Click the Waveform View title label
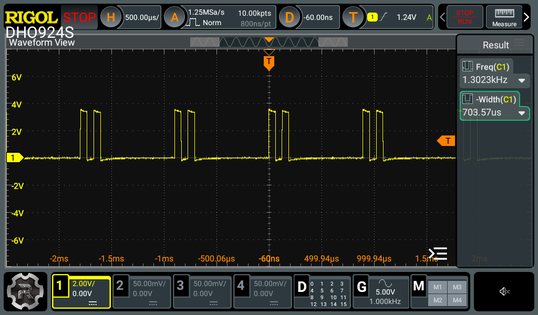 (42, 43)
